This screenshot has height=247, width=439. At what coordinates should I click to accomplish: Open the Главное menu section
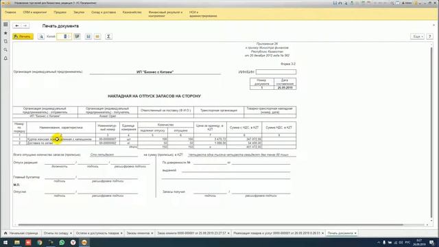point(10,12)
